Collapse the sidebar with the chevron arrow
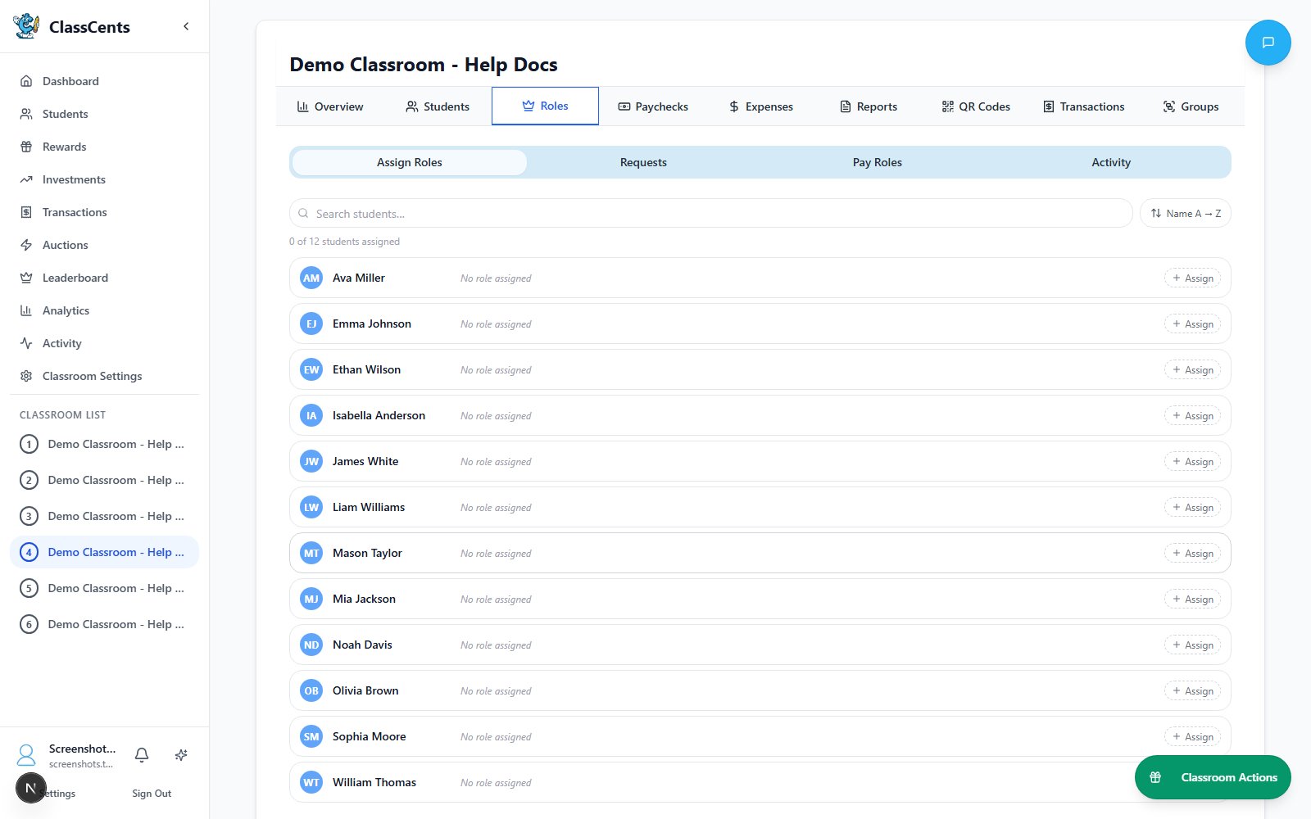 click(186, 26)
